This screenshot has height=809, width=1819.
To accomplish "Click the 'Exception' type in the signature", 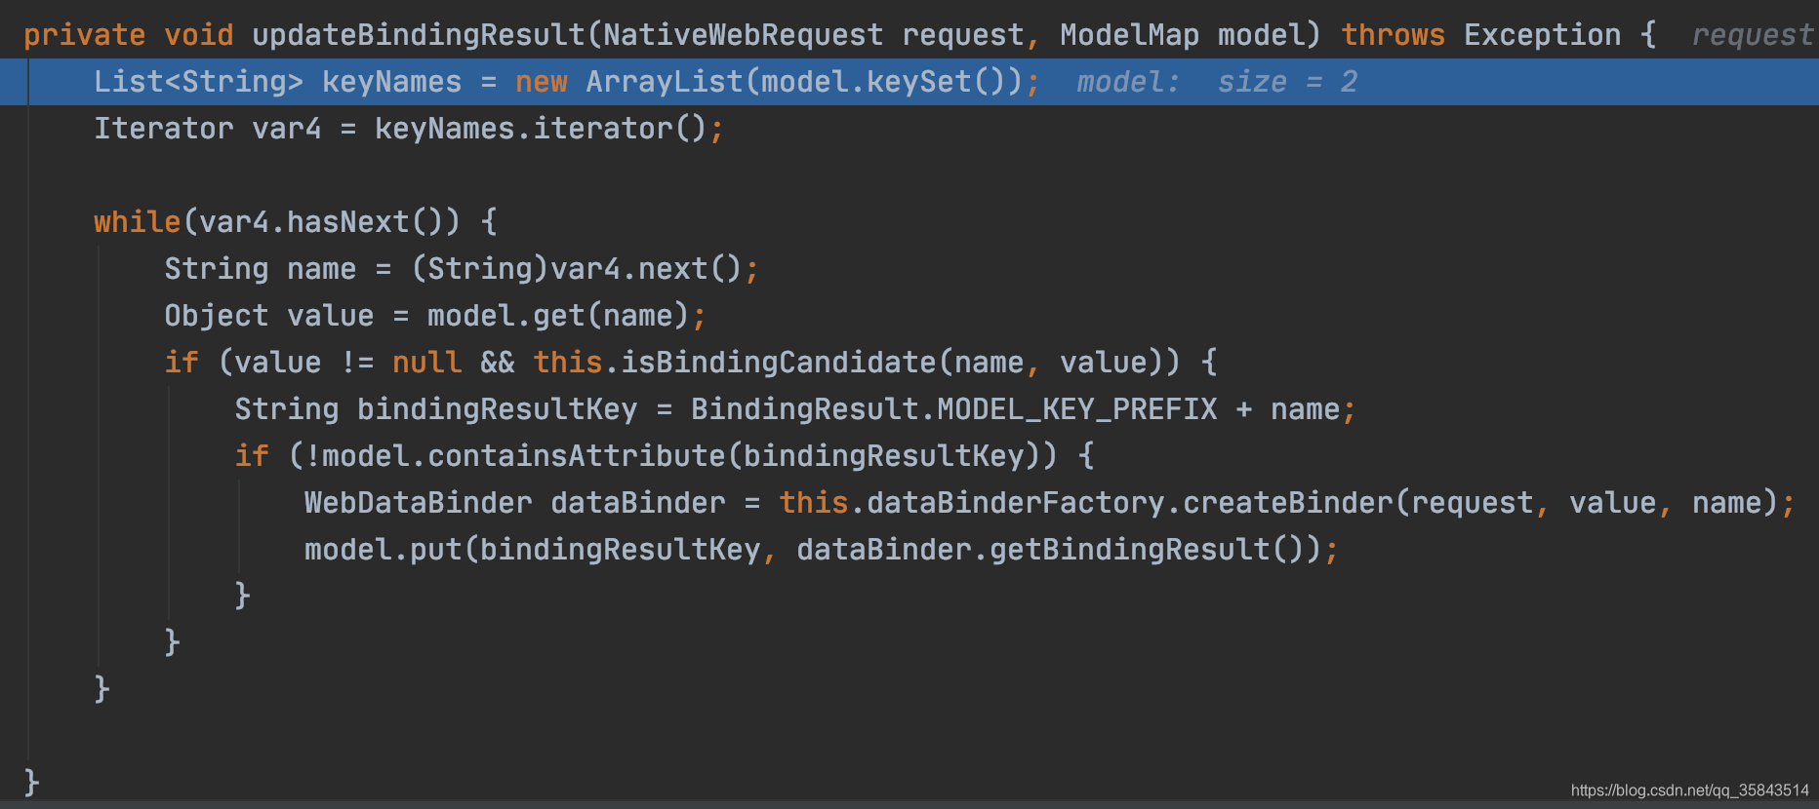I will coord(1543,35).
